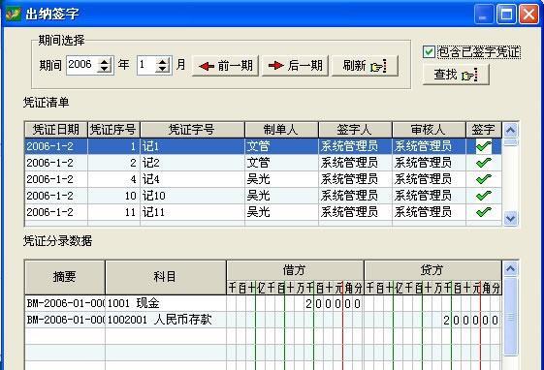Click the 查找 search button
Viewport: 544px width, 370px height.
point(456,75)
